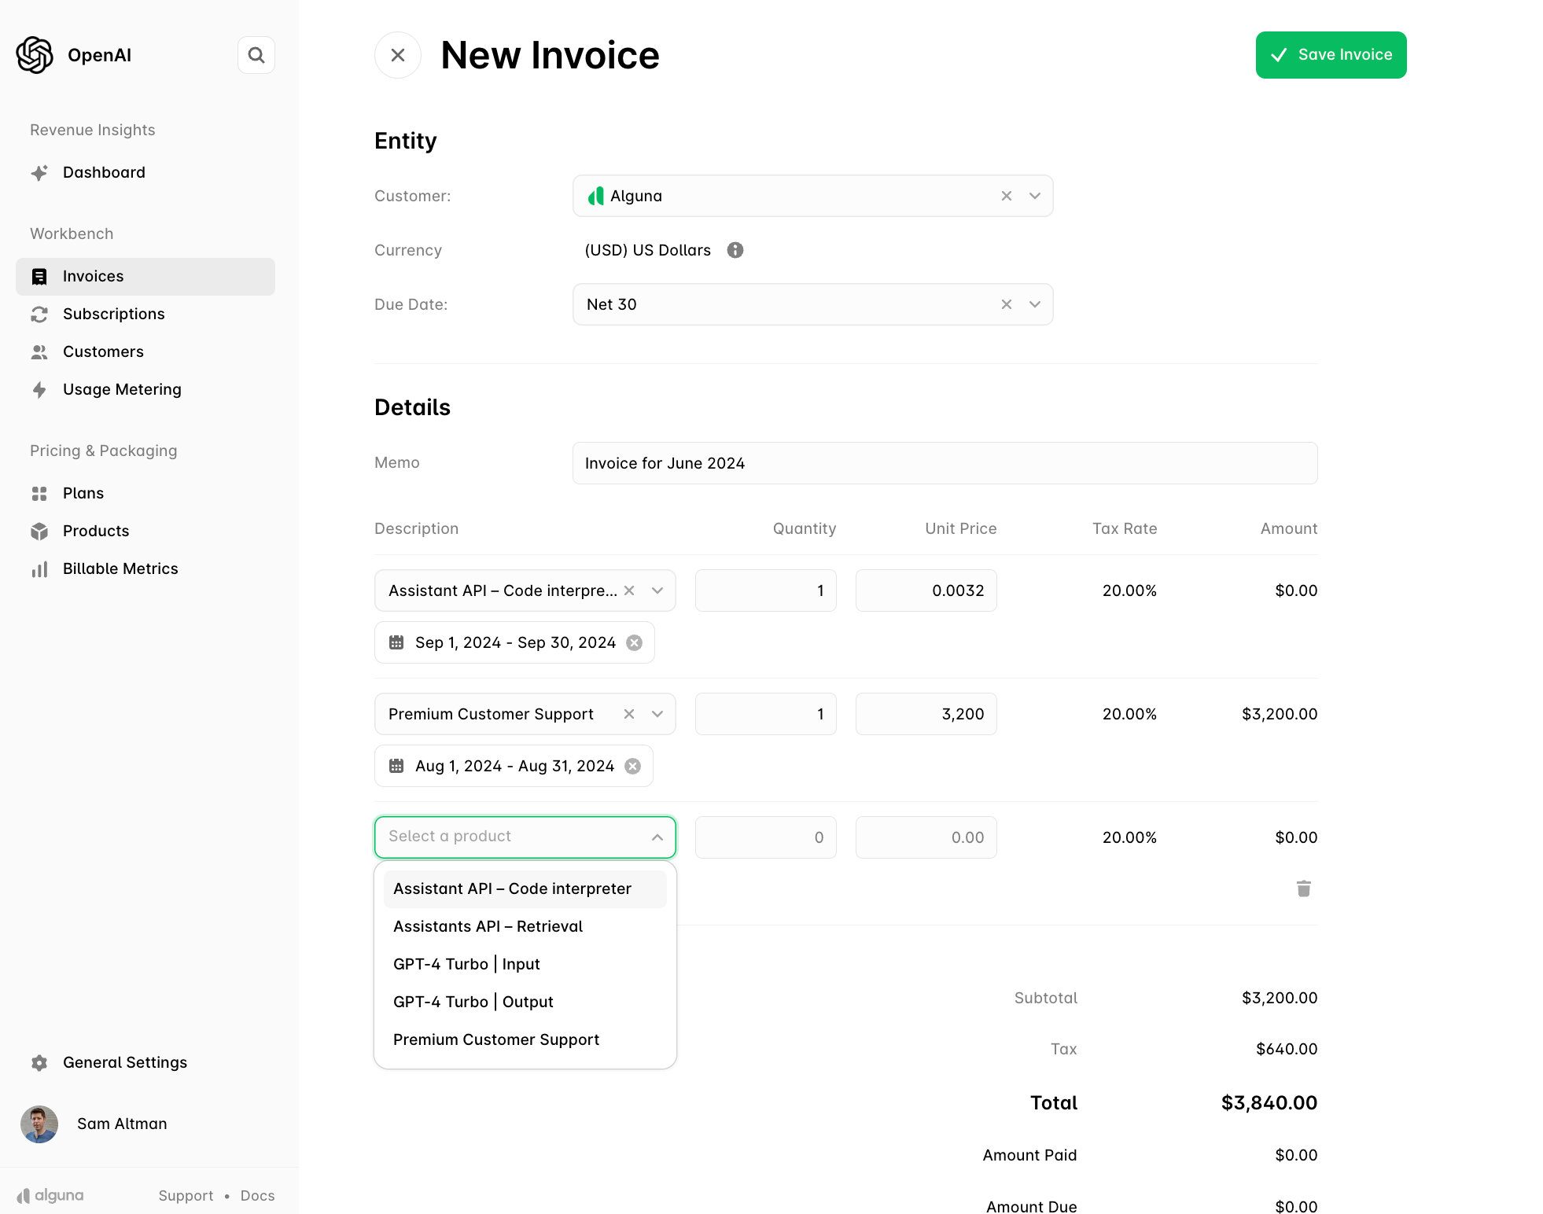
Task: Expand the Net 30 due date dropdown
Action: point(1035,304)
